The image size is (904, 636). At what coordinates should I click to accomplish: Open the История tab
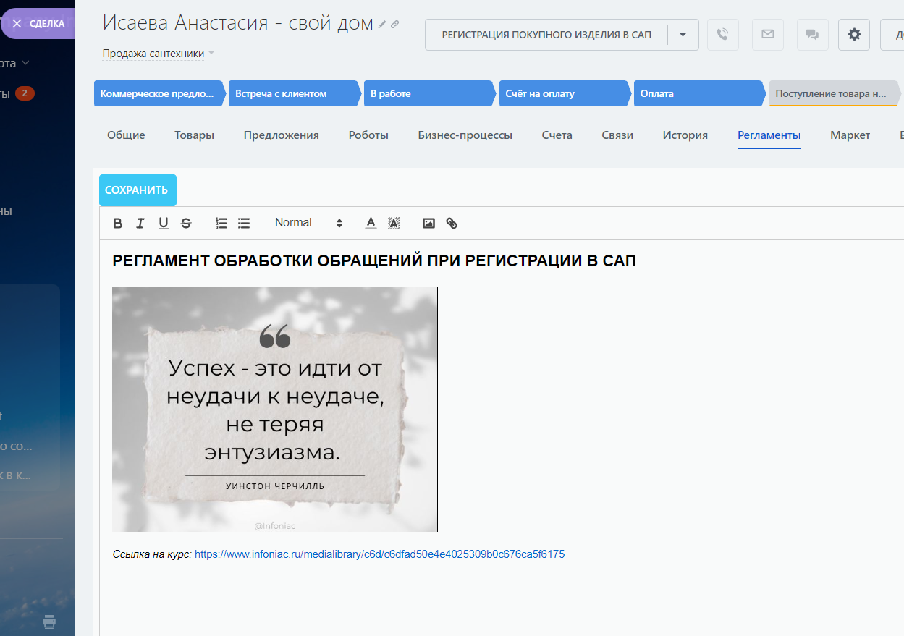pos(685,135)
